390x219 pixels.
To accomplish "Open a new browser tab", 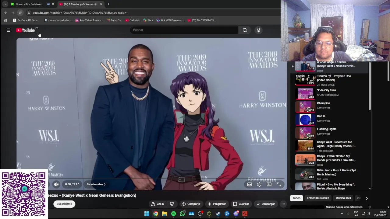I will (108, 4).
